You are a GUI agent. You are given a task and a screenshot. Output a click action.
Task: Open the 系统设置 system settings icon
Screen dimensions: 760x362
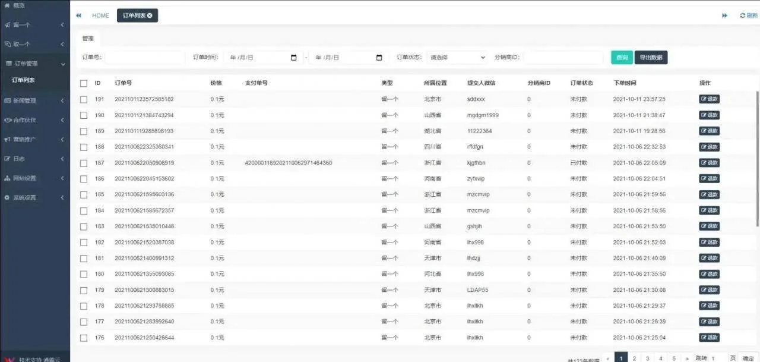click(x=26, y=197)
